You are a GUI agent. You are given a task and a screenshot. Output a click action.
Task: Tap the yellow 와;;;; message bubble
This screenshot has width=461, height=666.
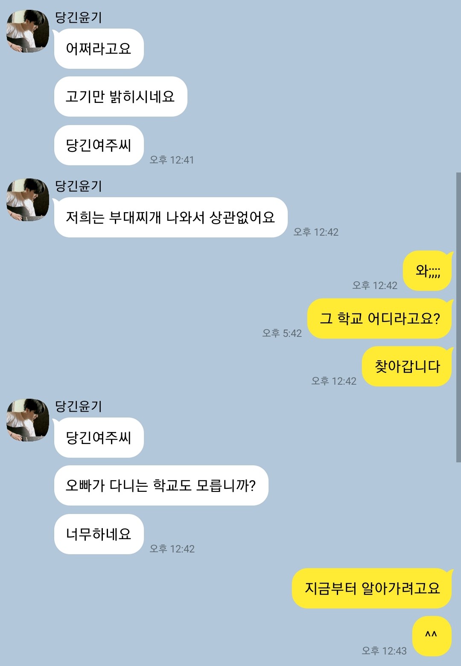pyautogui.click(x=428, y=271)
